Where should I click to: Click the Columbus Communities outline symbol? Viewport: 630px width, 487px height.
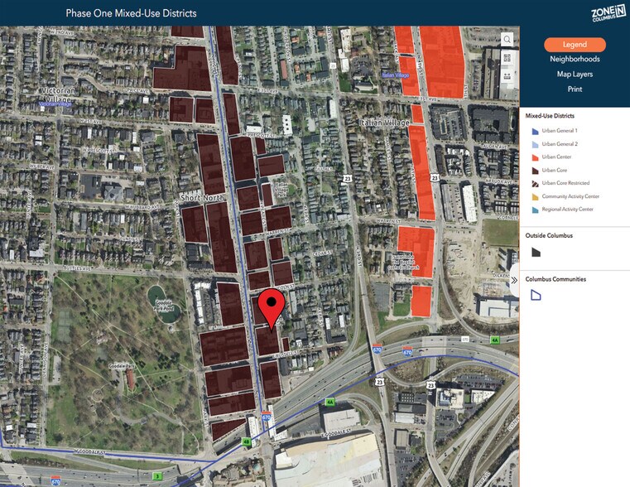coord(535,295)
